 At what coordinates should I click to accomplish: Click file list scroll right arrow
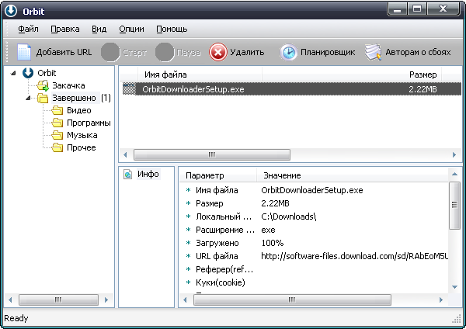pos(454,154)
